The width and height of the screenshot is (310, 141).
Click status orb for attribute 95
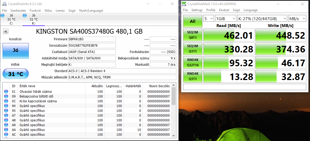click(x=6, y=111)
